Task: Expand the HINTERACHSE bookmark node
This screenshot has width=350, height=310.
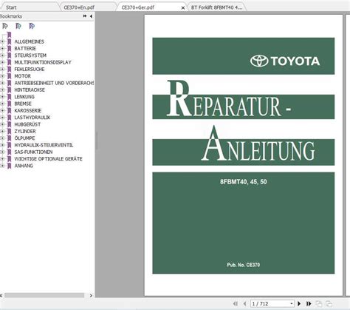Action: (2, 90)
